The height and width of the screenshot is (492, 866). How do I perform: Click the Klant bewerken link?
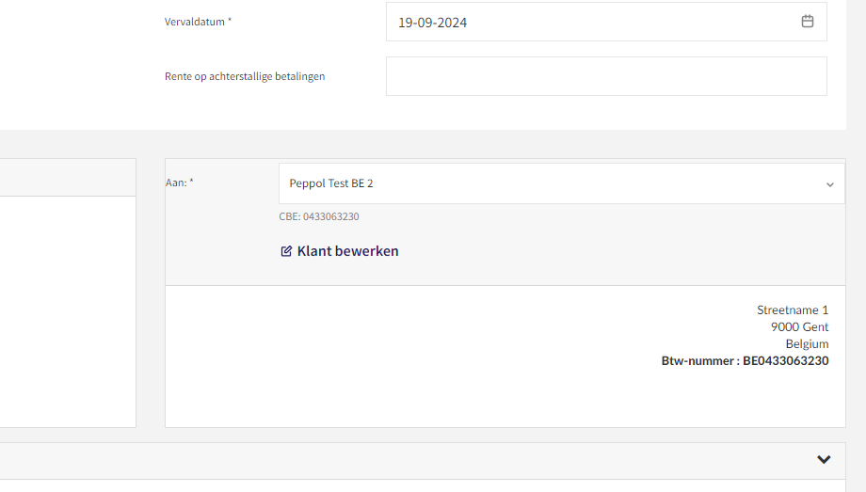pyautogui.click(x=347, y=251)
